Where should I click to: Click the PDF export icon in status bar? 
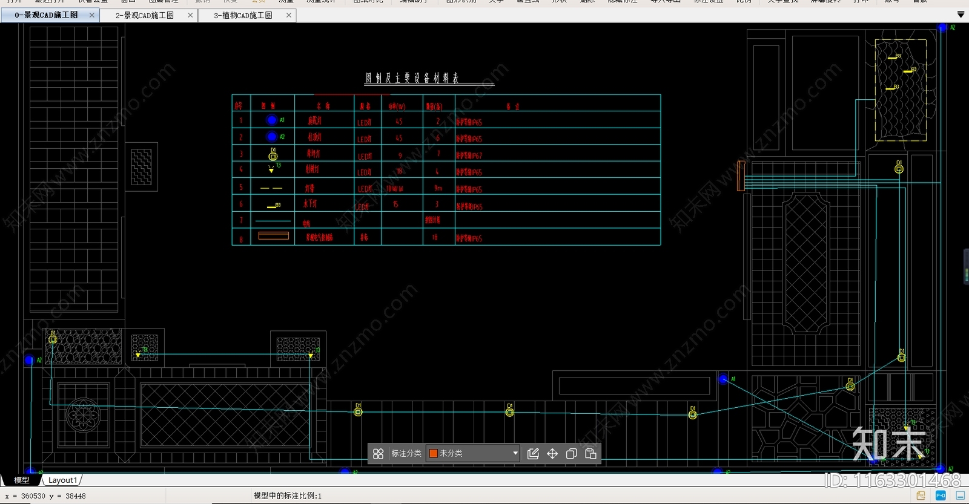point(921,496)
